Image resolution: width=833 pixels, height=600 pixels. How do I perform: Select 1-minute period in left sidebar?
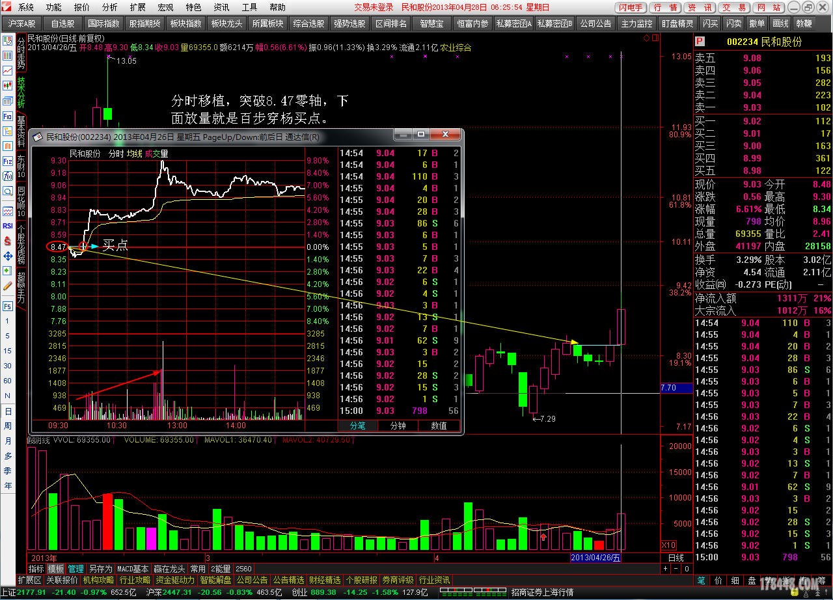point(8,321)
